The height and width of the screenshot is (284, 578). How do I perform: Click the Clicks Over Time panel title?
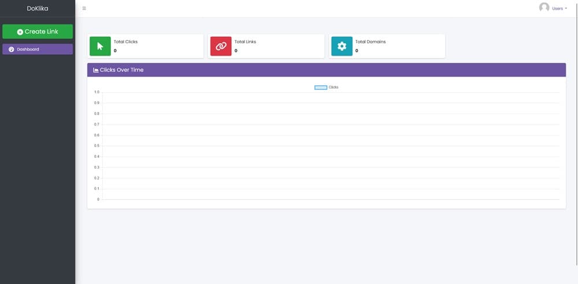coord(121,70)
